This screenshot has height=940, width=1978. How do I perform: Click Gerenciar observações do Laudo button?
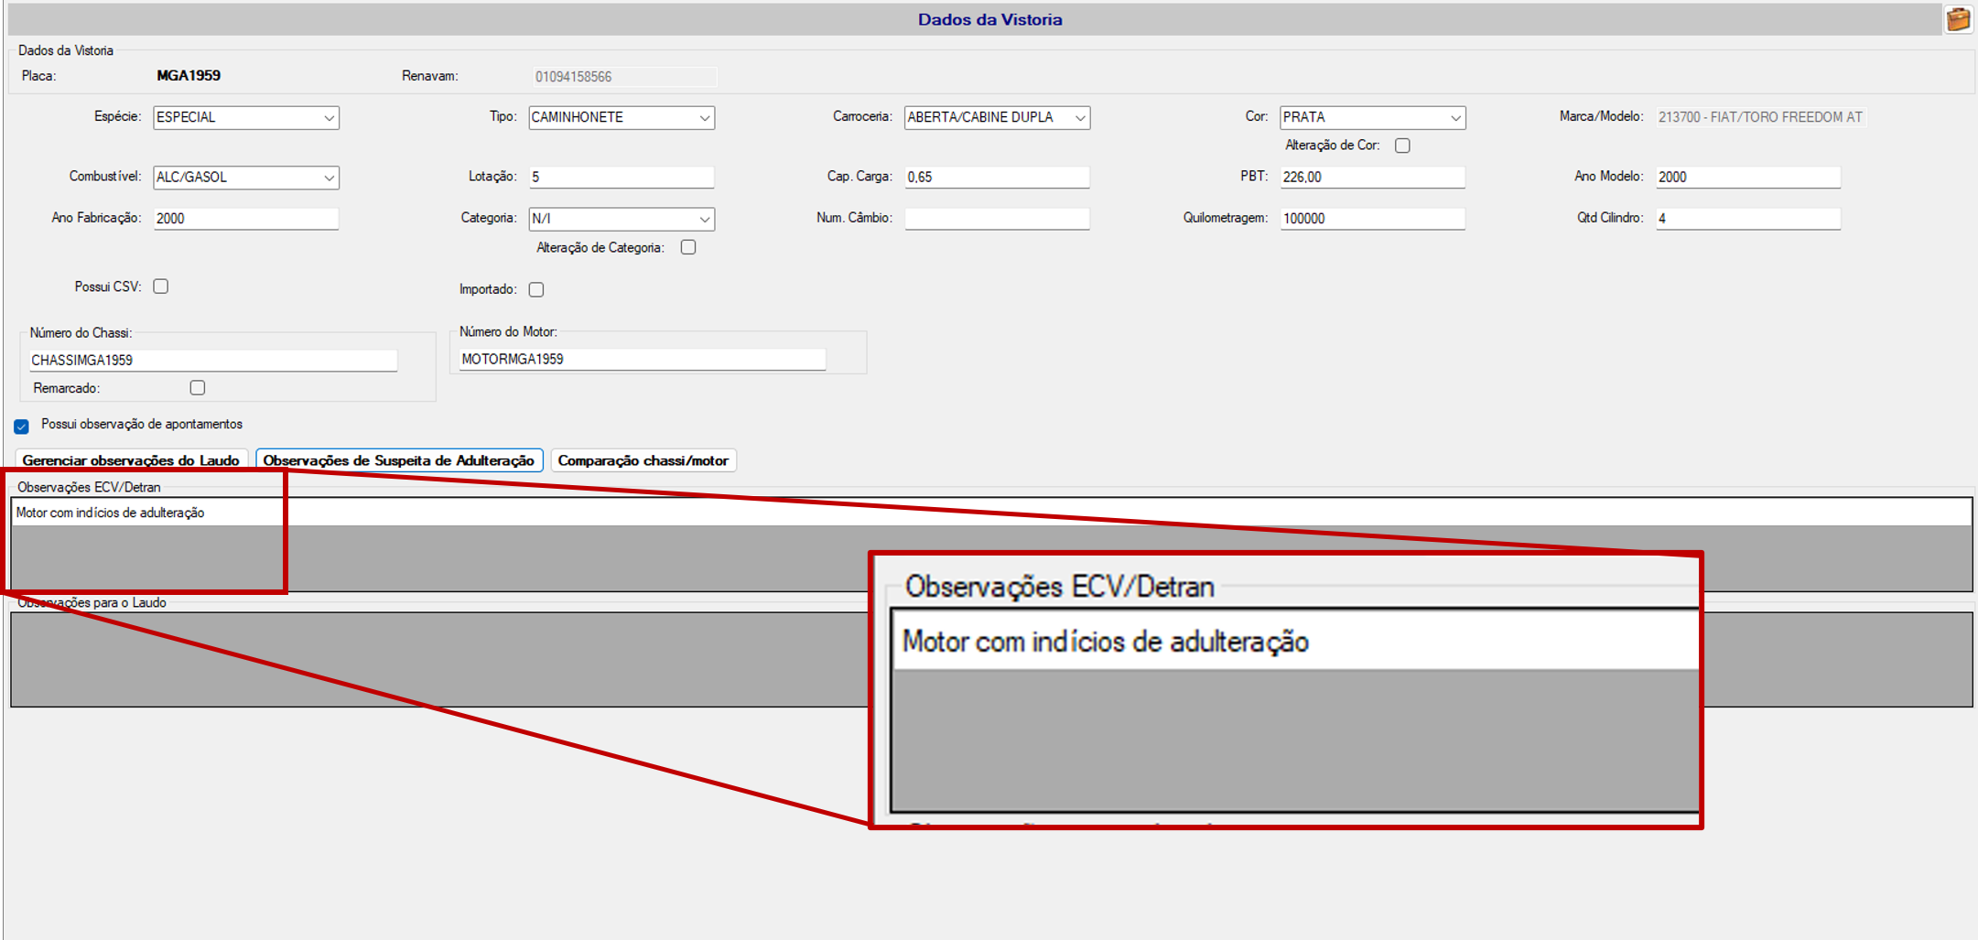[x=131, y=460]
